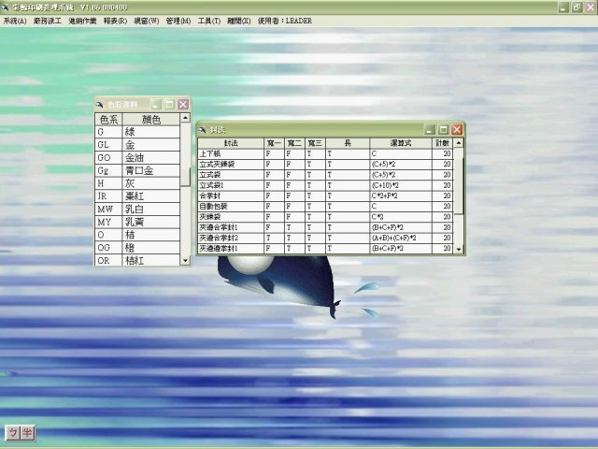Open the 系統(A) menu

pyautogui.click(x=15, y=21)
